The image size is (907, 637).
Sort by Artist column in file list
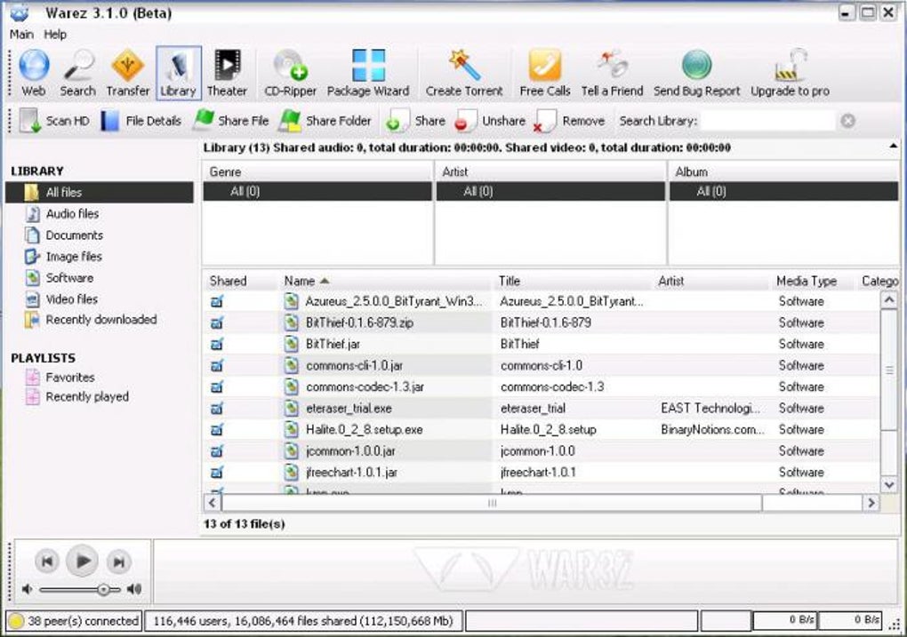point(711,281)
